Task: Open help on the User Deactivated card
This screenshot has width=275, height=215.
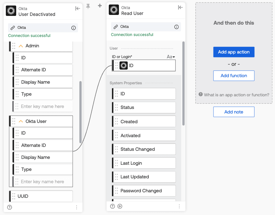Action: (10, 207)
